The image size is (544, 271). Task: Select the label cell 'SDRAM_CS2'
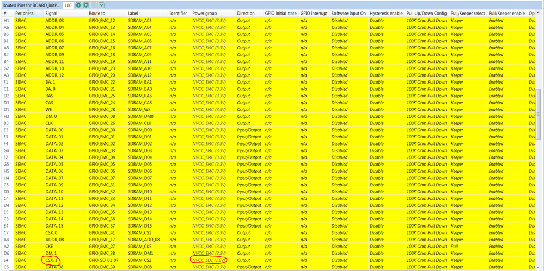[139, 260]
